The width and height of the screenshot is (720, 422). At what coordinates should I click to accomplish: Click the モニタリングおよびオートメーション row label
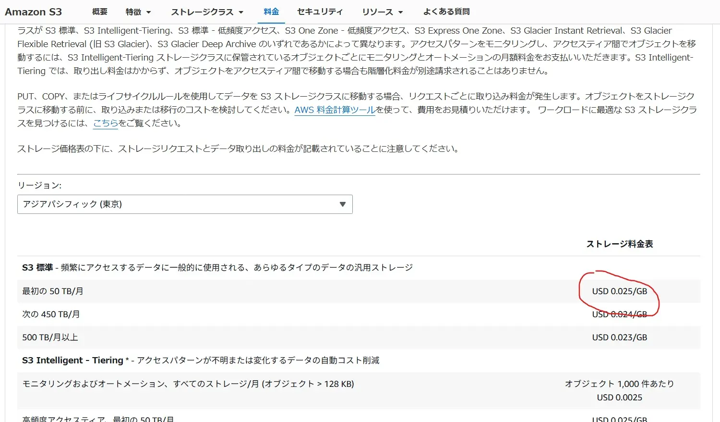[188, 384]
